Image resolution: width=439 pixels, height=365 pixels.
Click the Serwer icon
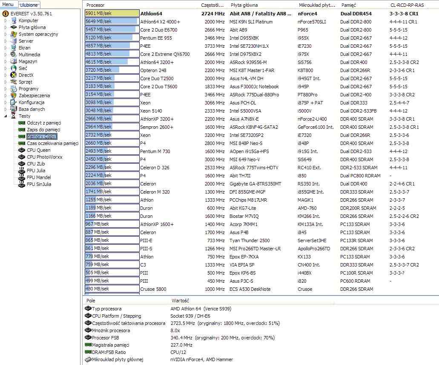14,41
